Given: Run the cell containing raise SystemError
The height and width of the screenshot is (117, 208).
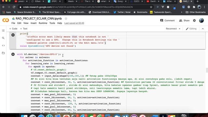Looking at the screenshot, I should tap(13, 35).
